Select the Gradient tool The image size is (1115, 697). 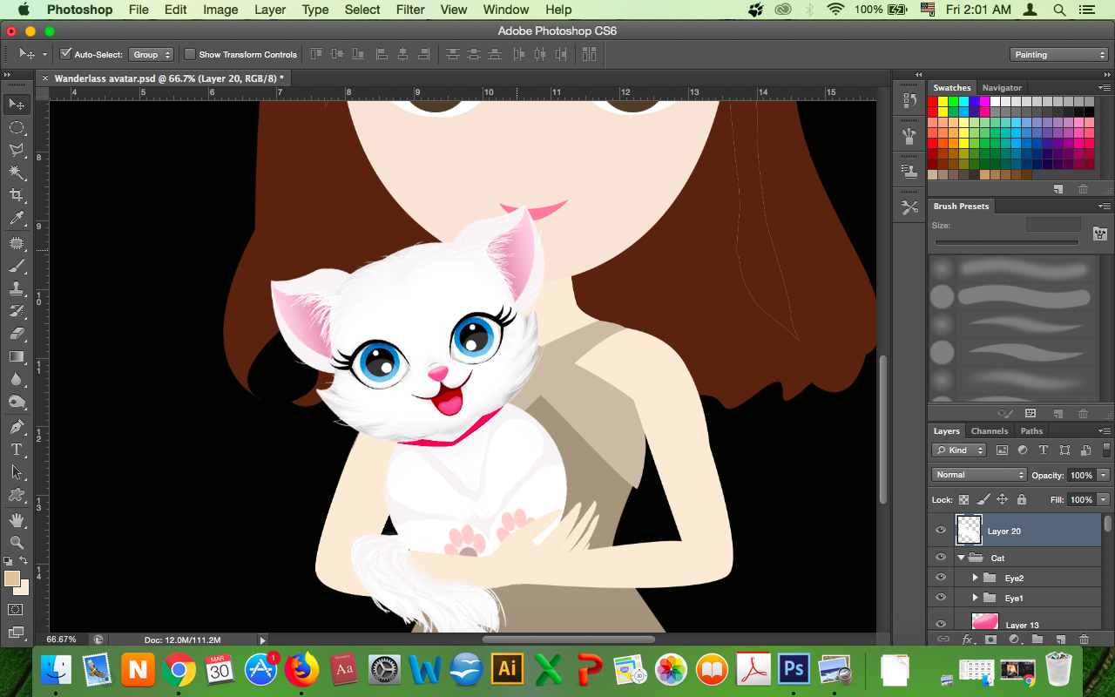pyautogui.click(x=17, y=356)
